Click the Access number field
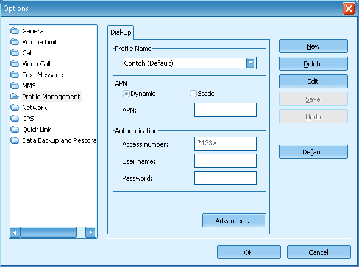This screenshot has width=359, height=267. [226, 144]
